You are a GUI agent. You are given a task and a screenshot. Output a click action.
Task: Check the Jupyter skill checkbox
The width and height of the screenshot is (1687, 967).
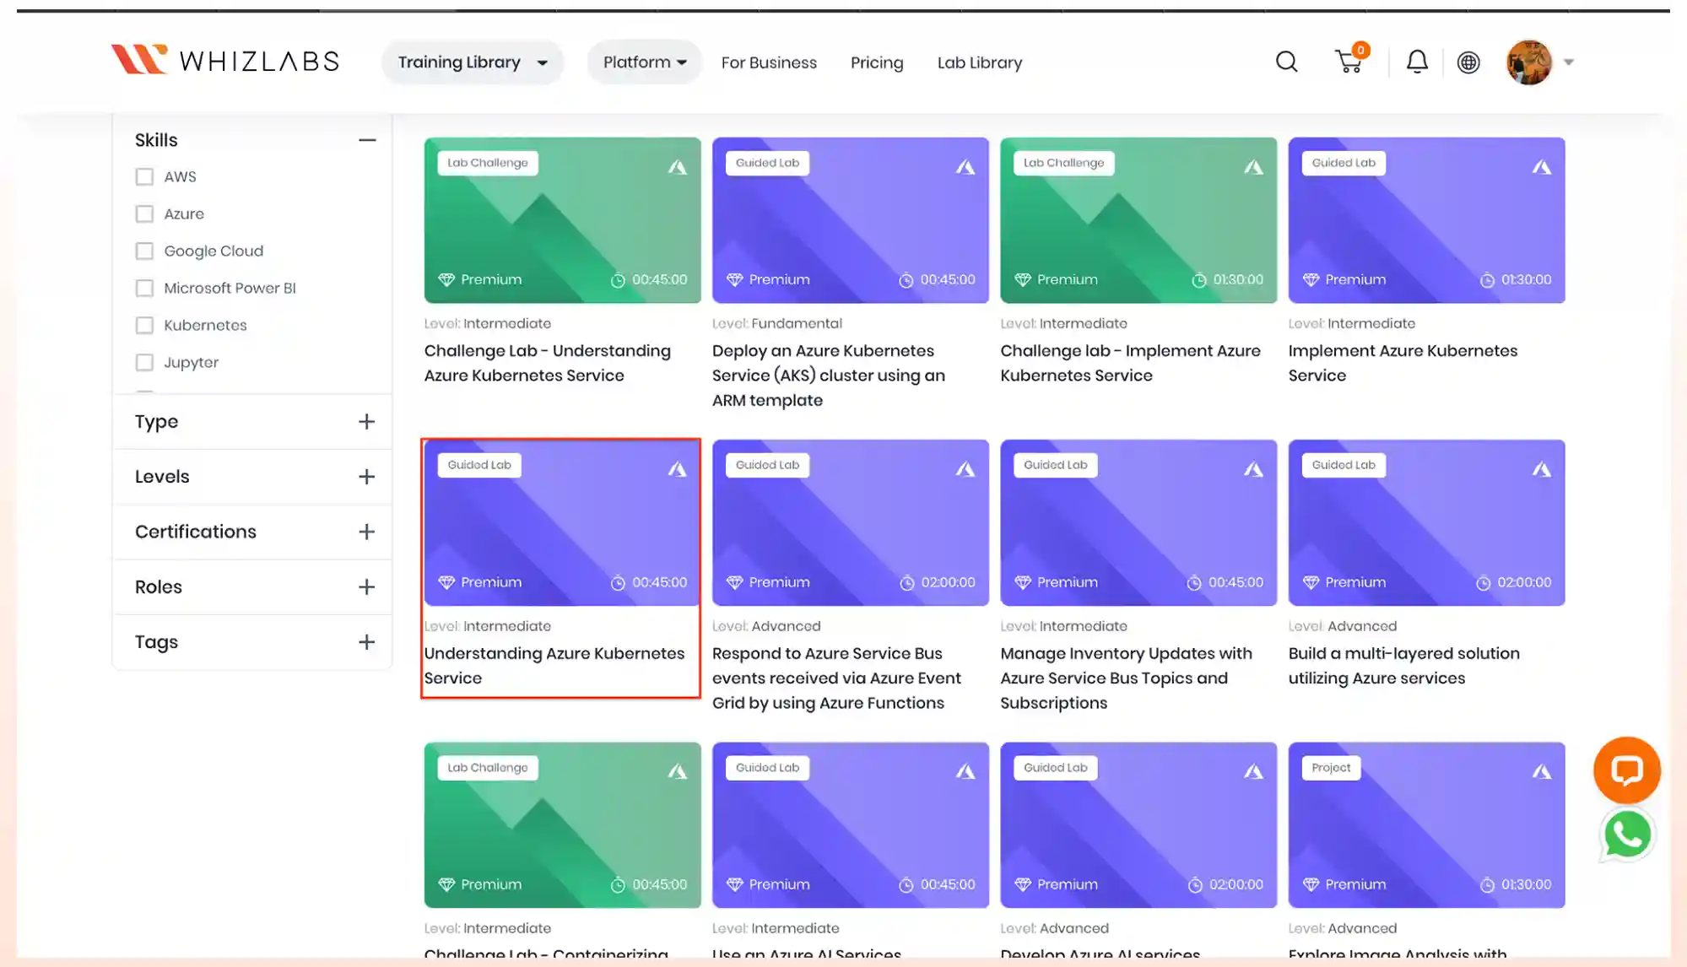click(144, 362)
